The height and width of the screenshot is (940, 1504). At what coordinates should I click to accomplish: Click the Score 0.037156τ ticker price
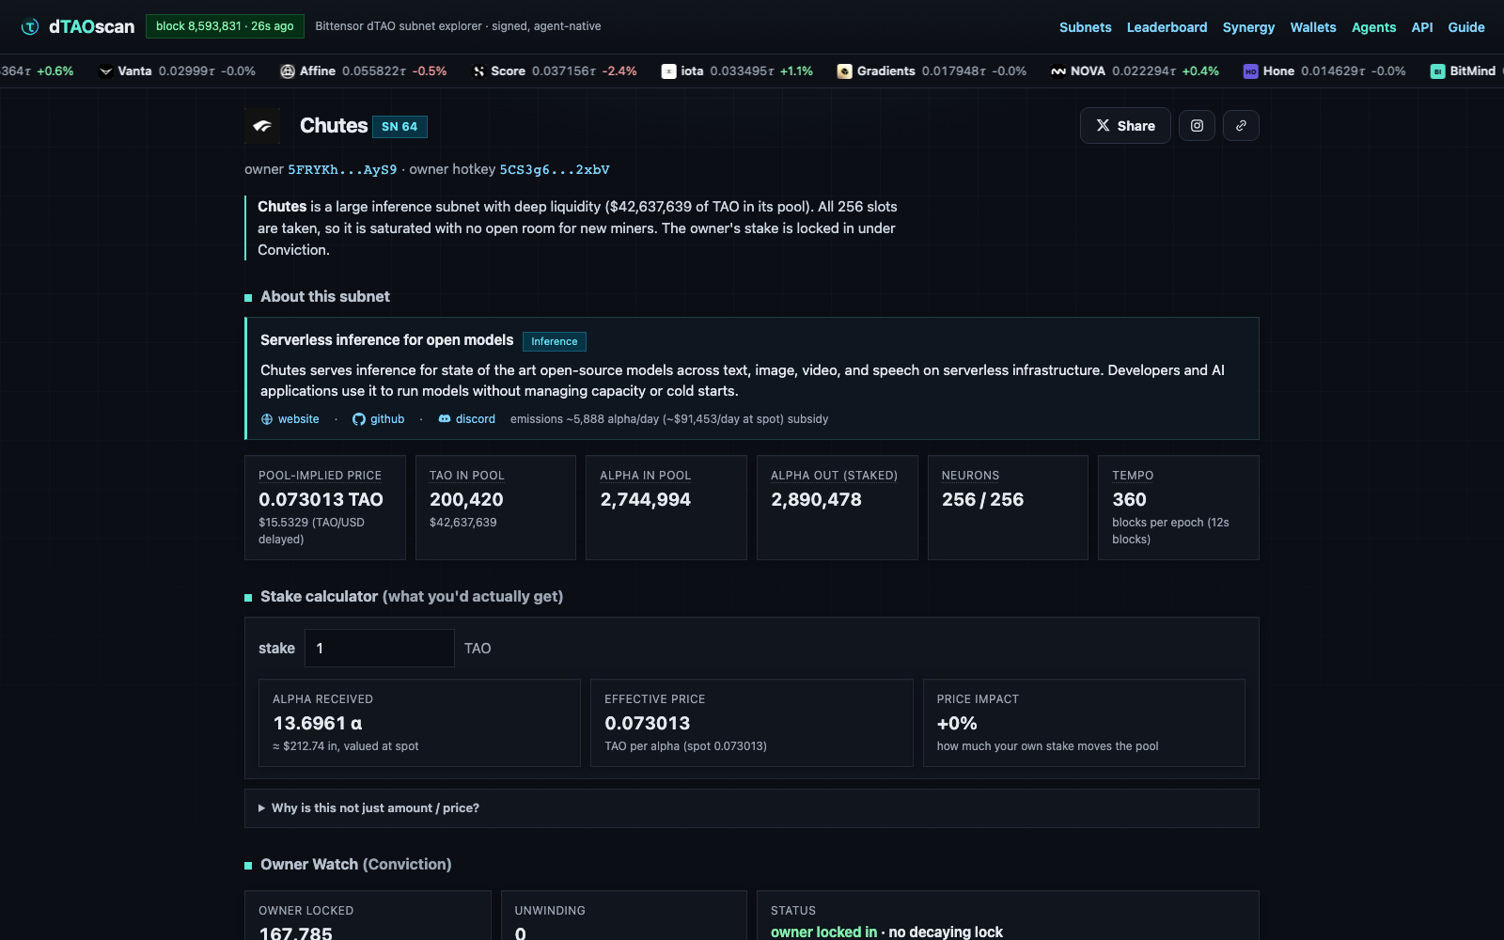pos(564,71)
